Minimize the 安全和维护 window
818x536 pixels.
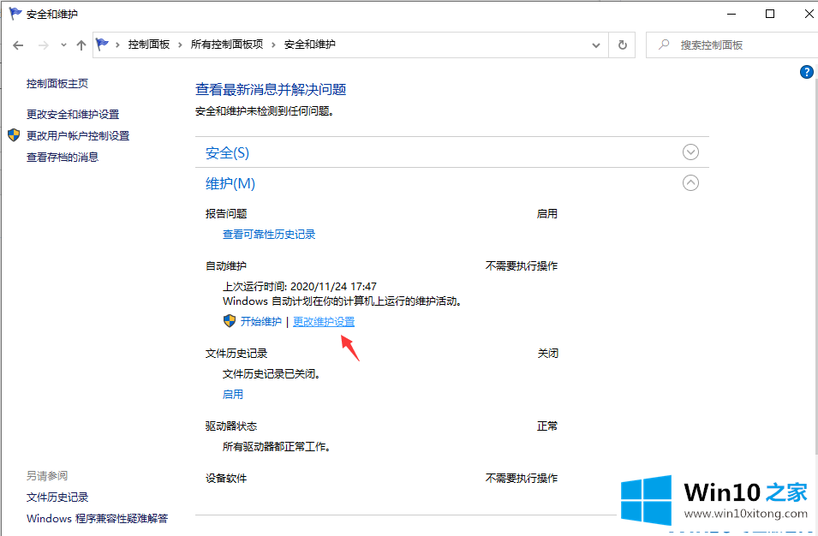tap(731, 14)
